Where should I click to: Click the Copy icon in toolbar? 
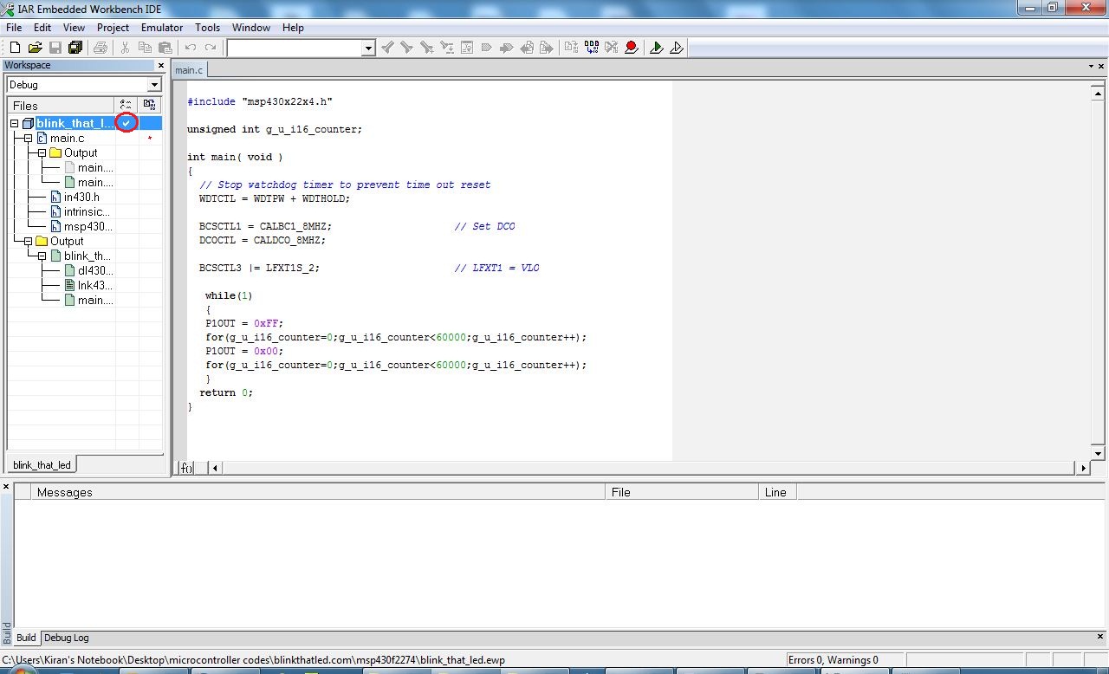[145, 48]
